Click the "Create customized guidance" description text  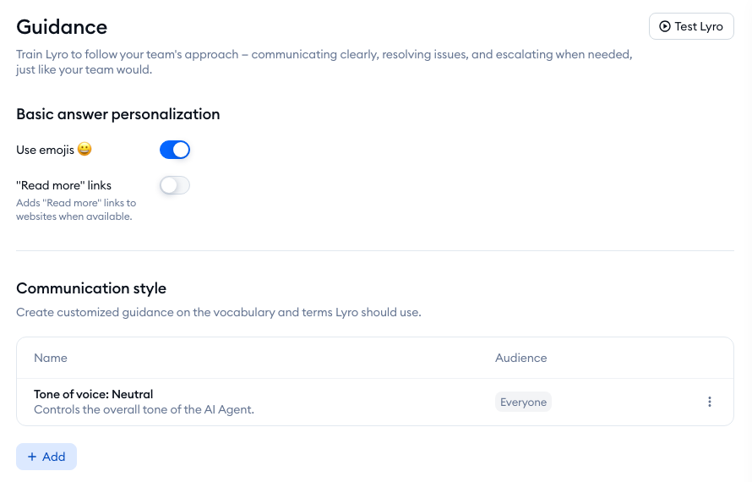[218, 312]
